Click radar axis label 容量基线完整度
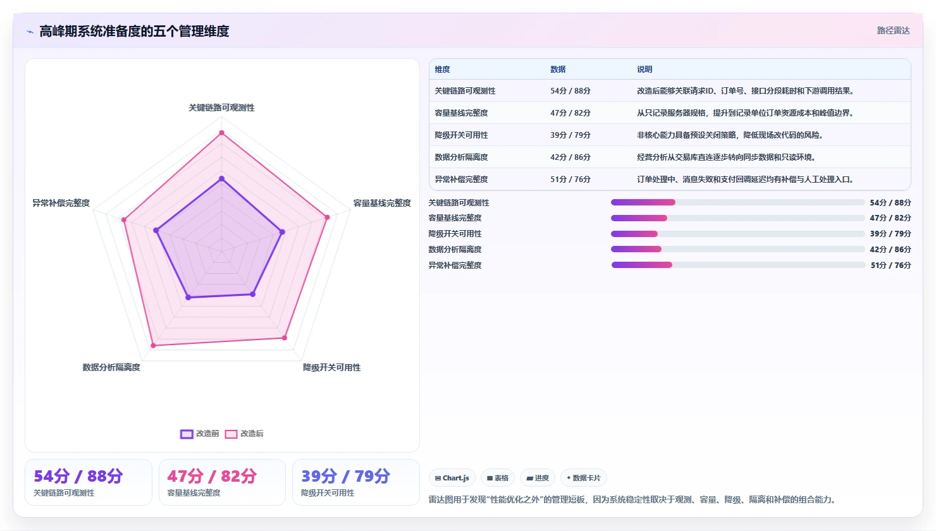936x531 pixels. click(x=382, y=203)
